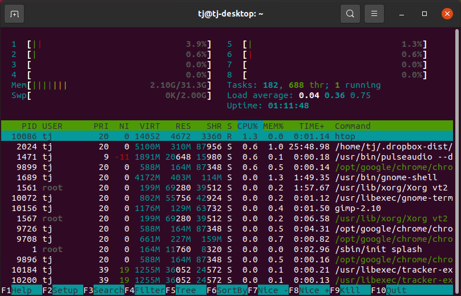Click the CPU 2 meter bar

(x=111, y=54)
